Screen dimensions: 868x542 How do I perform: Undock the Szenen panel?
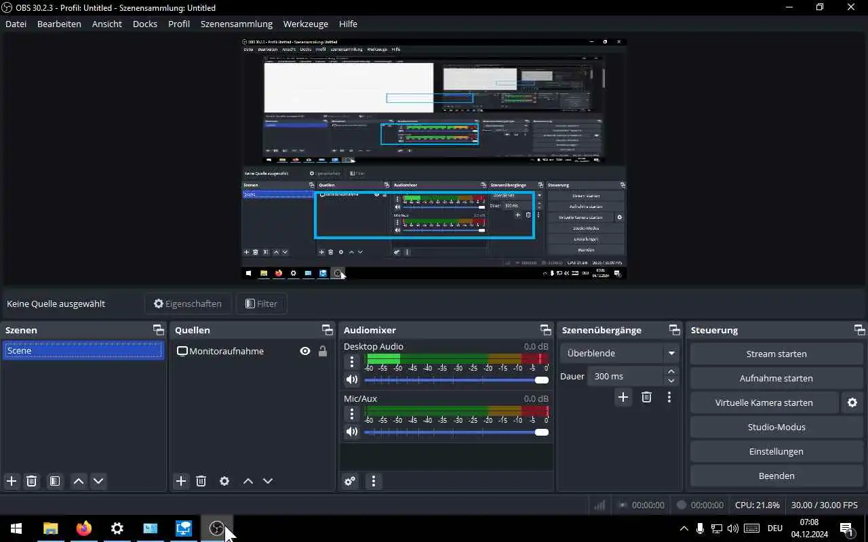159,330
